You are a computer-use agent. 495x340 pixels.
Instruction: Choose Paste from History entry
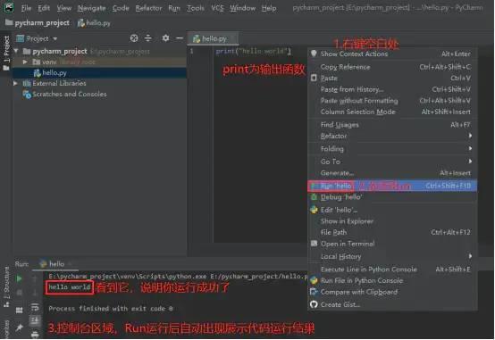392,89
